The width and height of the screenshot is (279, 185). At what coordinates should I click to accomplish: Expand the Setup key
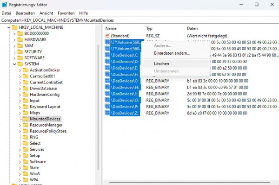[20, 156]
